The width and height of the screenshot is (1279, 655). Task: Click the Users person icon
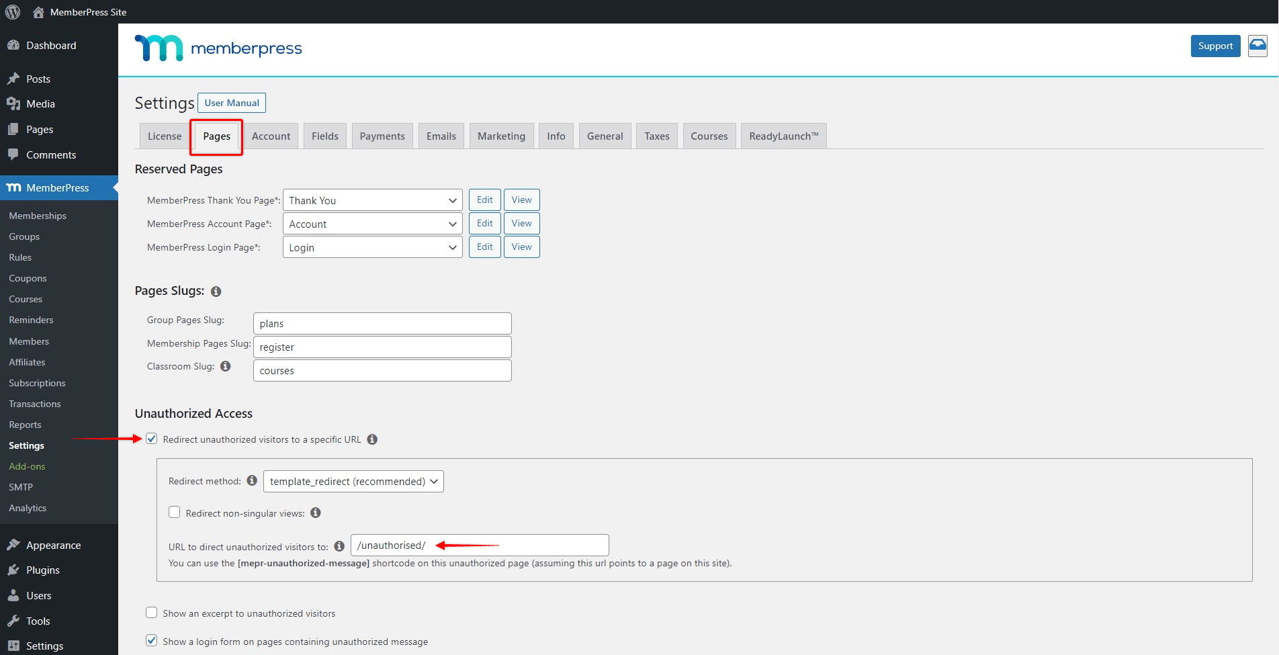pos(13,595)
